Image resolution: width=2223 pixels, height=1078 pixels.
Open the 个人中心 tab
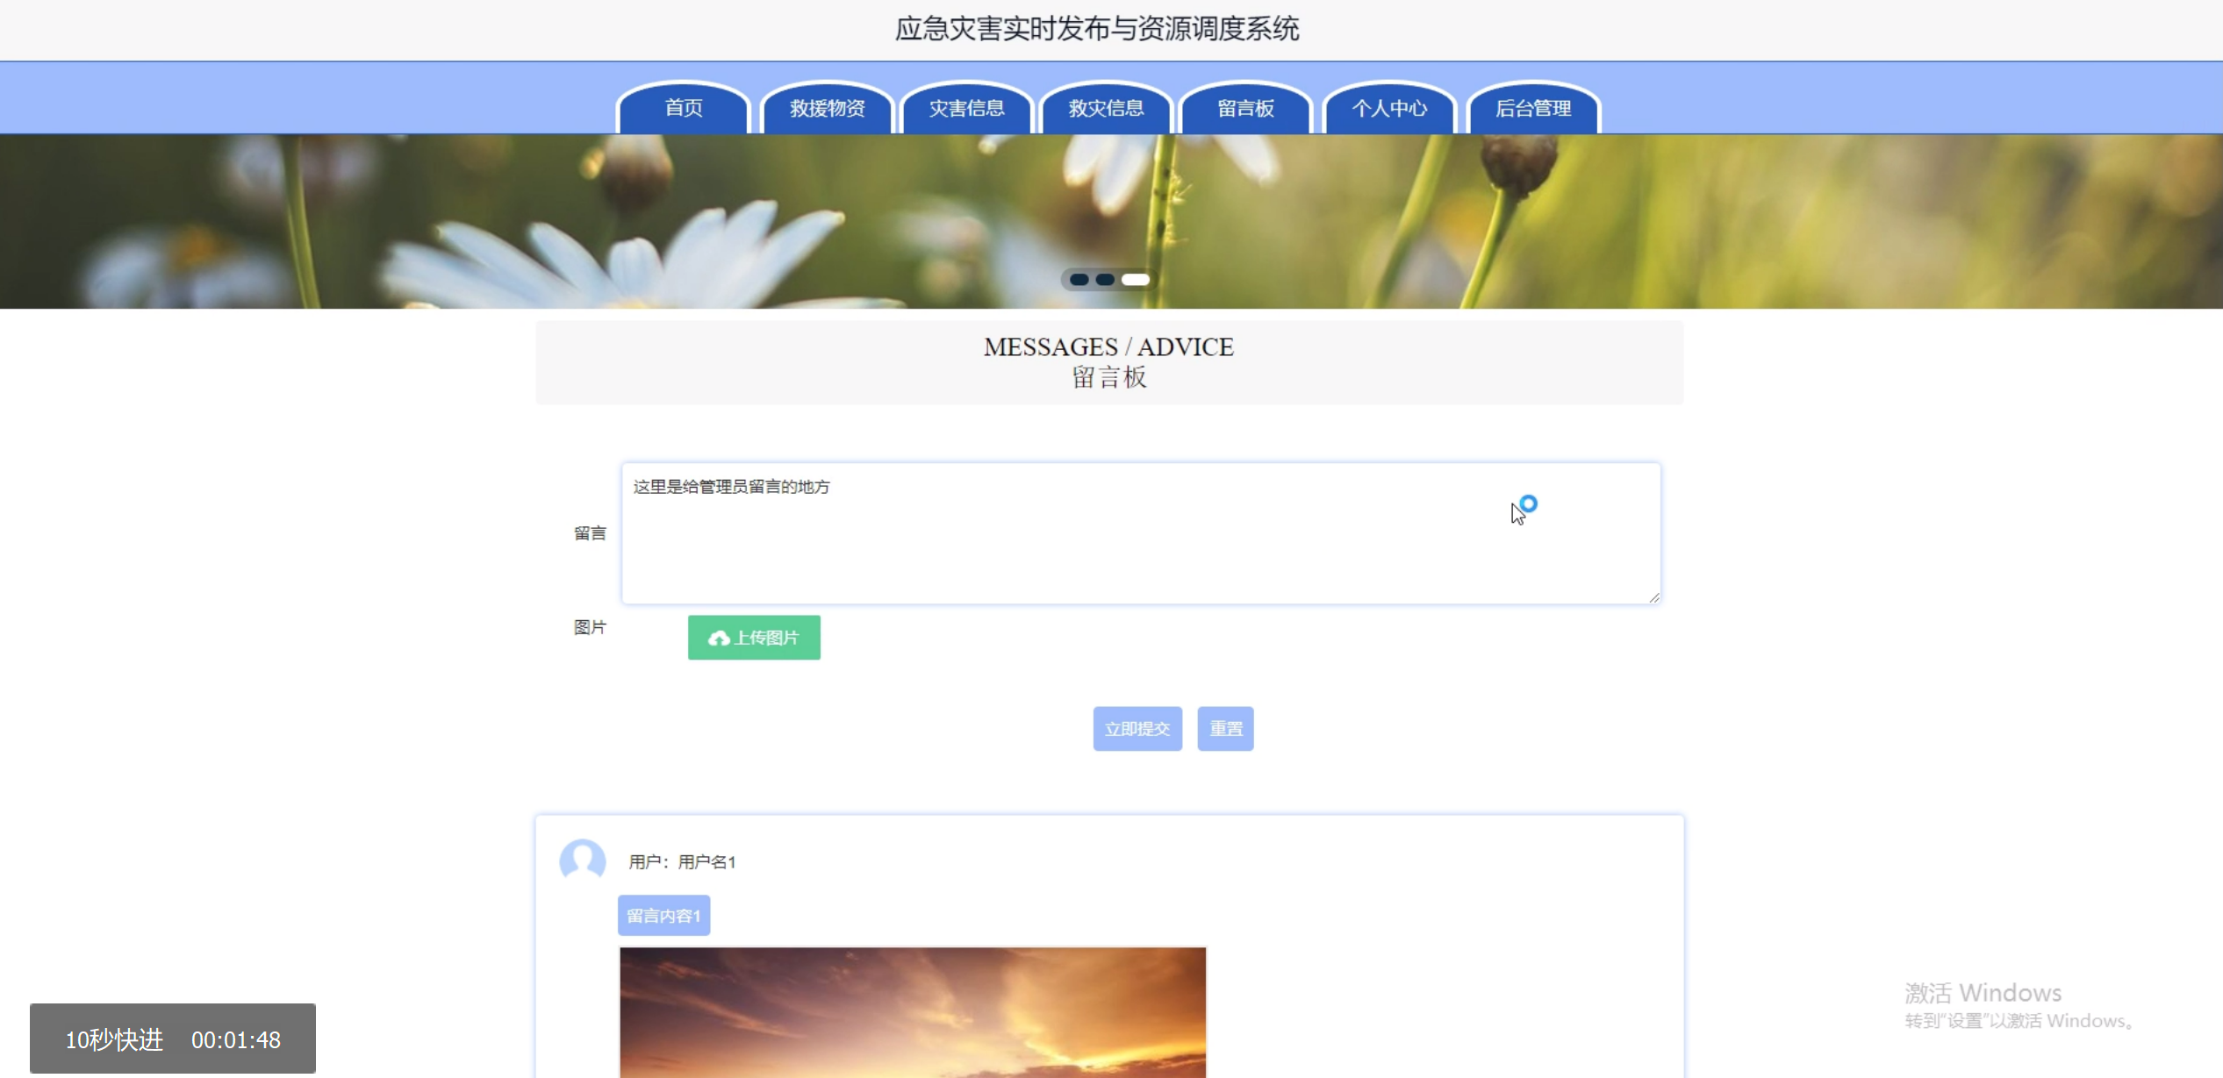click(x=1389, y=108)
